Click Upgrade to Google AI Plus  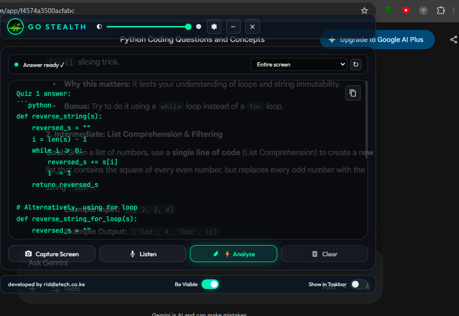378,39
